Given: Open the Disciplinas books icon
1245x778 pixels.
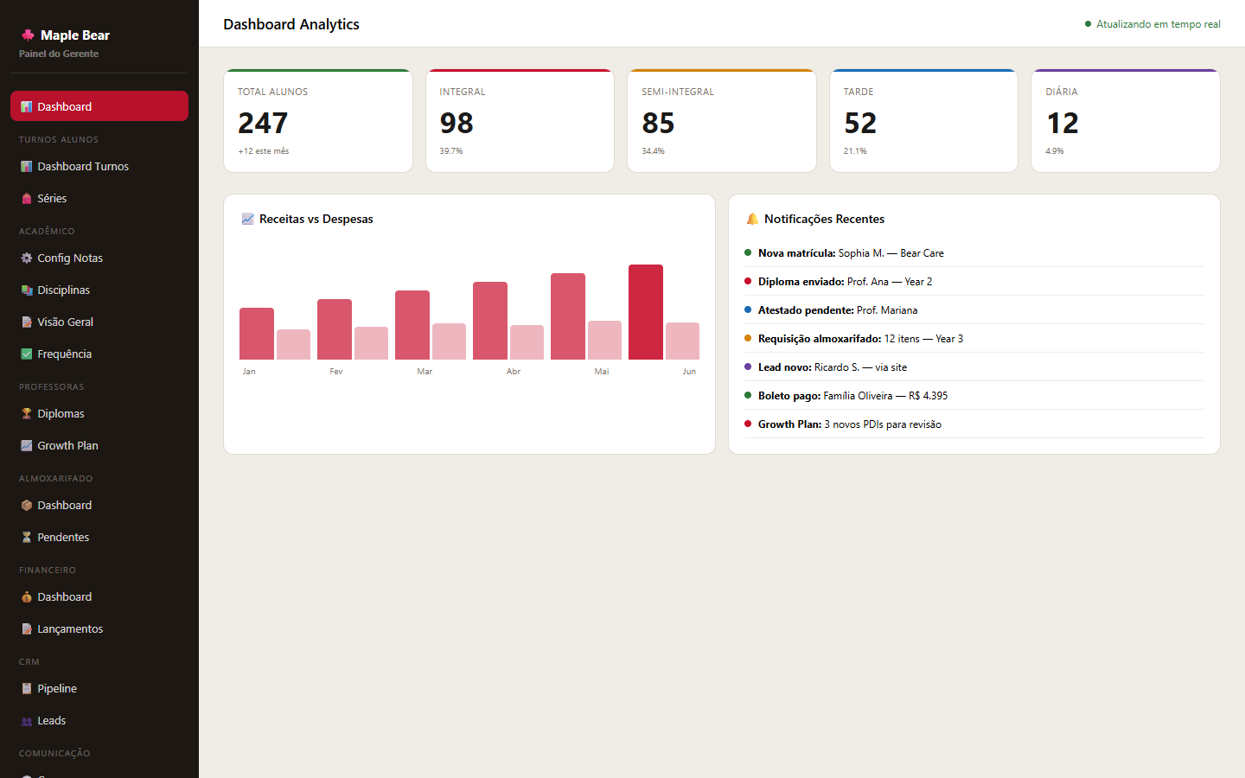Looking at the screenshot, I should point(27,290).
